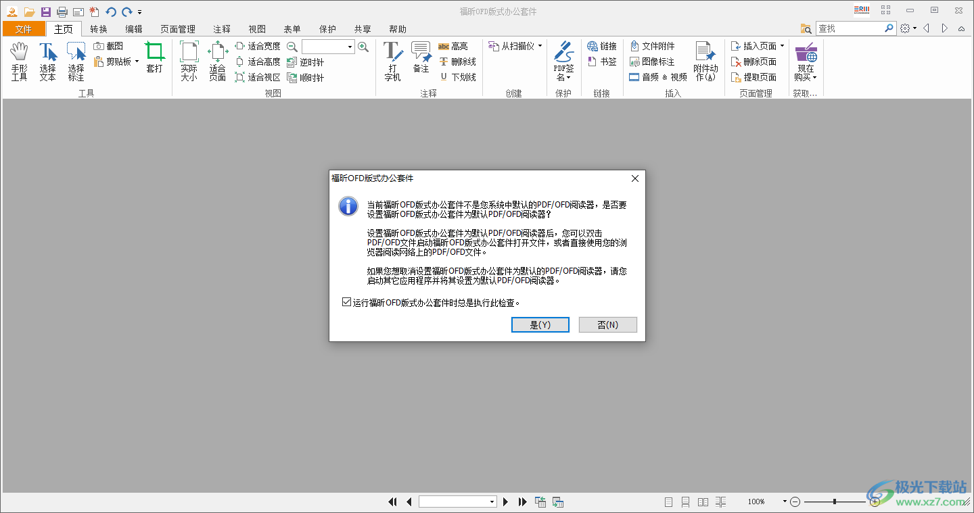Insert a File Attachment (文件附件)
This screenshot has height=513, width=974.
tap(653, 46)
